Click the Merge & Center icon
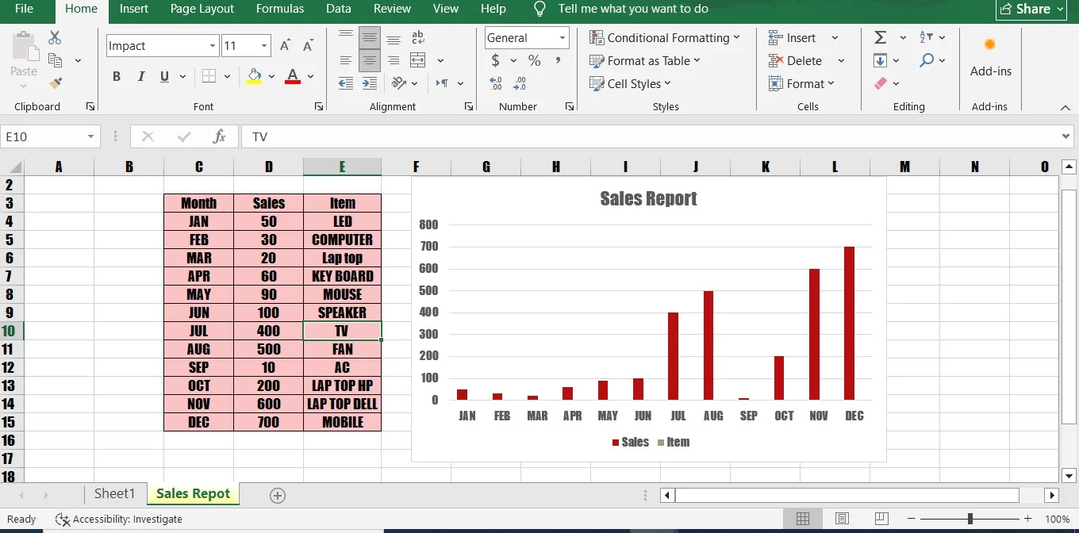This screenshot has height=533, width=1079. click(x=418, y=60)
